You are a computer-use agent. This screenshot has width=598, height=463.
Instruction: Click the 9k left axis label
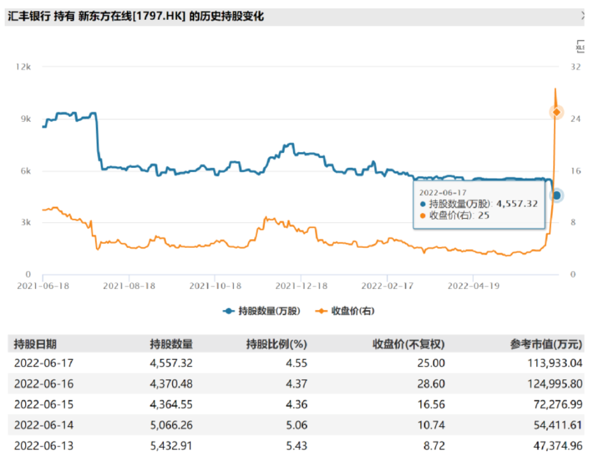(26, 119)
